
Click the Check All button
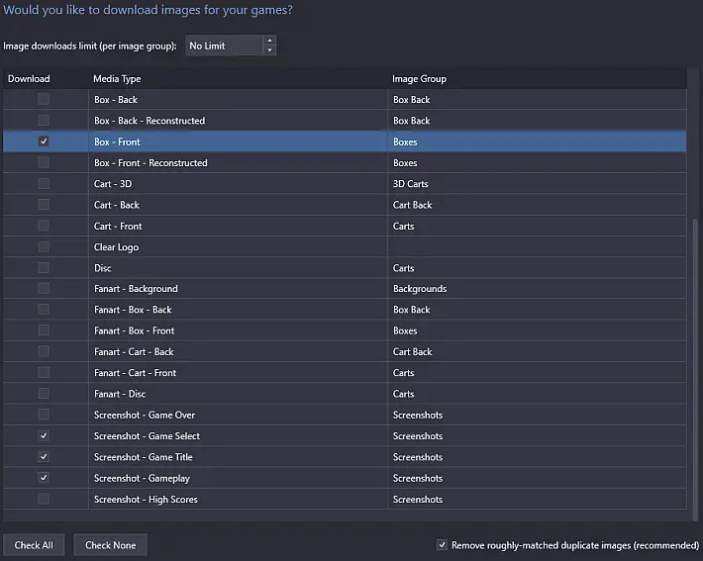pyautogui.click(x=34, y=545)
